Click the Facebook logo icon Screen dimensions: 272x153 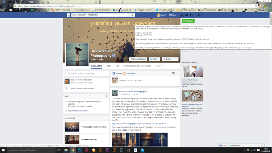70,15
